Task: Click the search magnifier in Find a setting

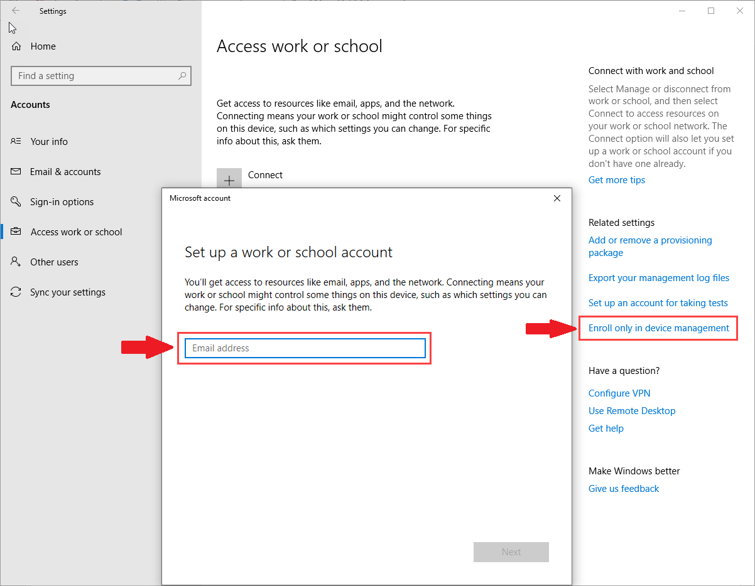Action: pos(182,75)
